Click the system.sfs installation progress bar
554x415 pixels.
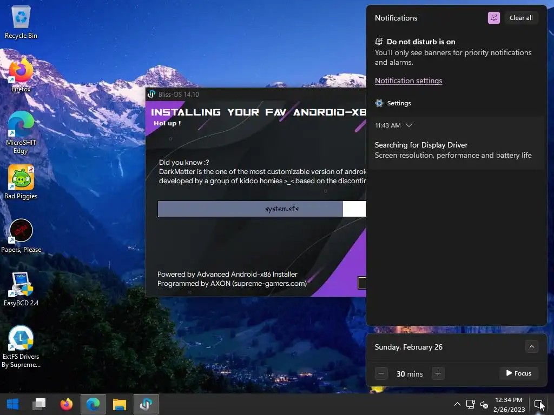pyautogui.click(x=262, y=209)
